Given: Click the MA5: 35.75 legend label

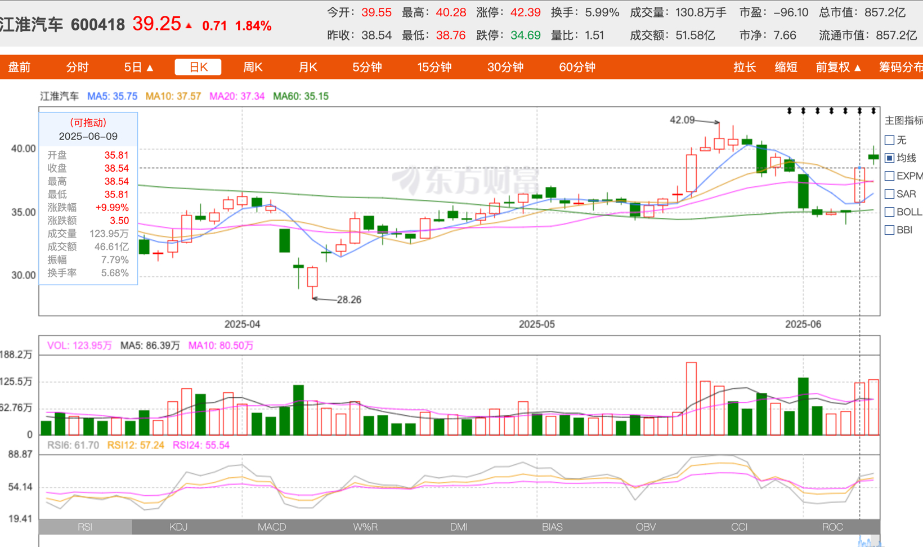Looking at the screenshot, I should coord(112,96).
